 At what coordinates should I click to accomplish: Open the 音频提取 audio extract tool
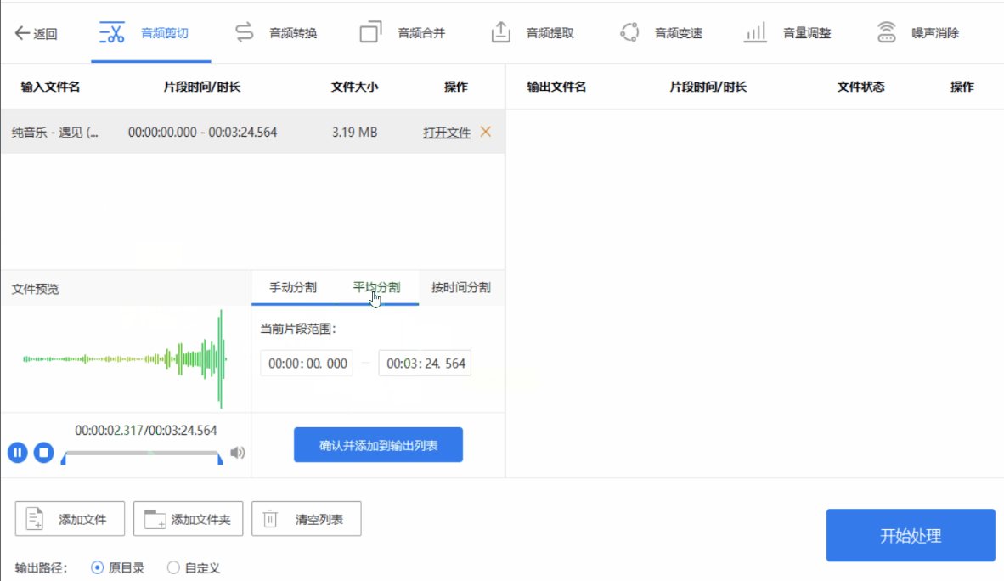pyautogui.click(x=532, y=34)
